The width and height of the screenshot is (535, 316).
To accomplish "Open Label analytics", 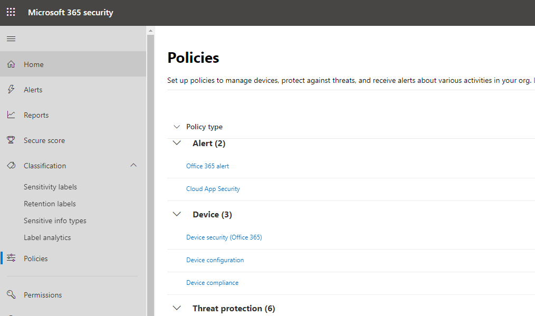I will click(47, 237).
